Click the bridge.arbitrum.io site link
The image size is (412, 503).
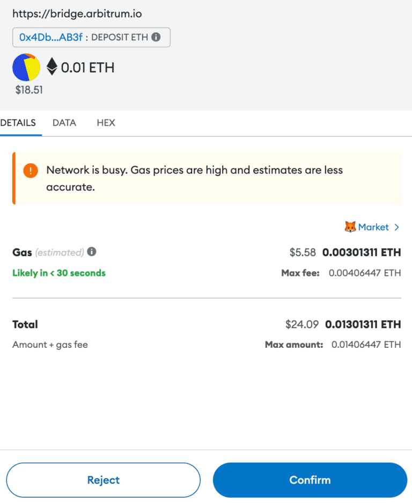77,13
